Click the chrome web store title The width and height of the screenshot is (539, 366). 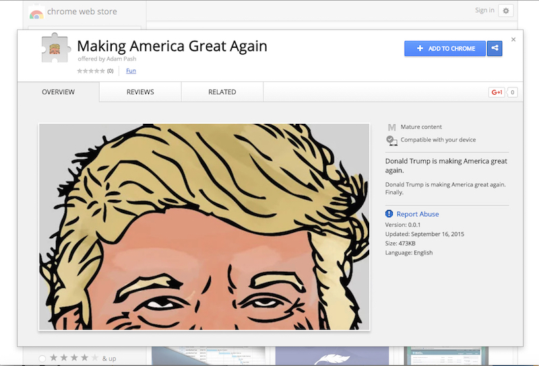point(82,11)
